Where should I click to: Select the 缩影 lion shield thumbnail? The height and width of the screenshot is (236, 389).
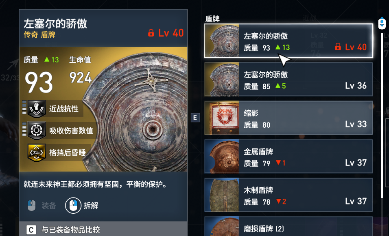[222, 118]
